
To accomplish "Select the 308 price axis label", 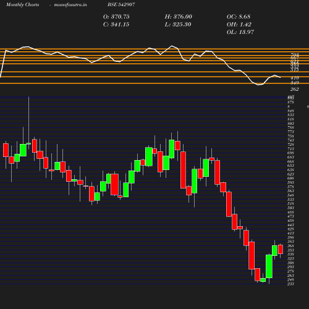I will click(290, 263).
